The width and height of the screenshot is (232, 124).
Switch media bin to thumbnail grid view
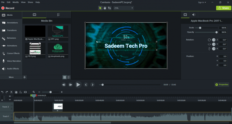click(65, 77)
